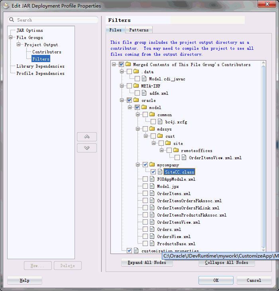Switch to the Files tab

115,30
